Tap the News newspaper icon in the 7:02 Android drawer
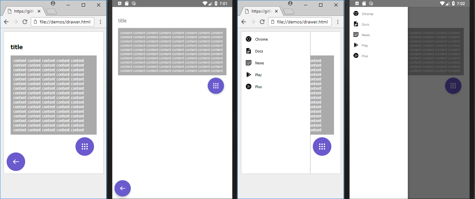The width and height of the screenshot is (475, 199). [x=356, y=35]
